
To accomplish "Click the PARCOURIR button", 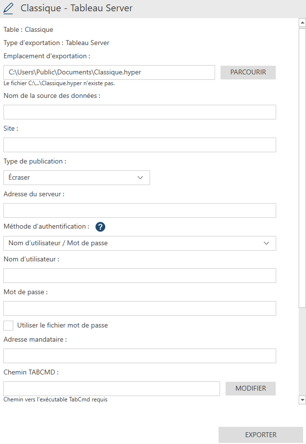I will tap(248, 72).
